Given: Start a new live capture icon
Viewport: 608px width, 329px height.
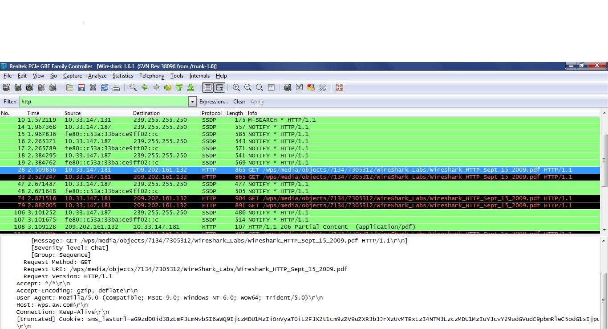Looking at the screenshot, I should click(x=29, y=87).
